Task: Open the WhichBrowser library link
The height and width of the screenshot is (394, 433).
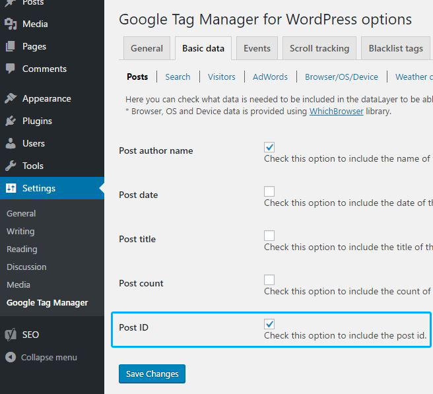Action: 337,112
